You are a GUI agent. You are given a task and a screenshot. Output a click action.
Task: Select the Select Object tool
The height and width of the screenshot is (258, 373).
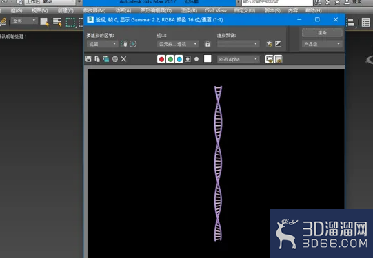45,22
